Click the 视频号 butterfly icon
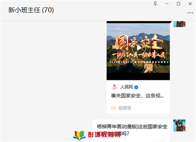 113,108
